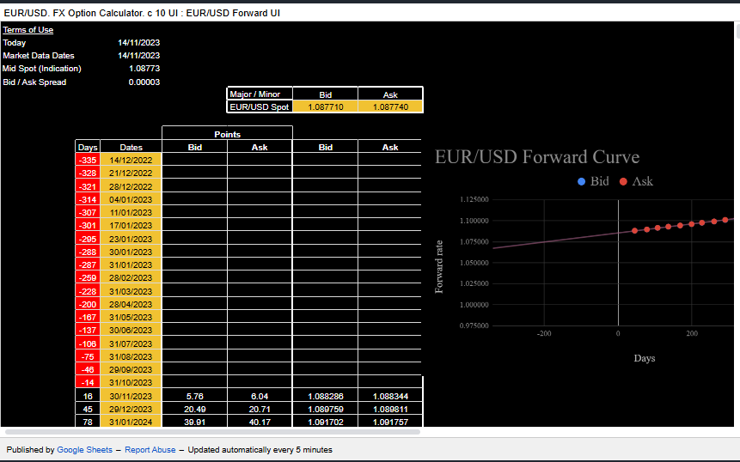Select the first red data point on chart
This screenshot has height=462, width=740.
(x=635, y=230)
